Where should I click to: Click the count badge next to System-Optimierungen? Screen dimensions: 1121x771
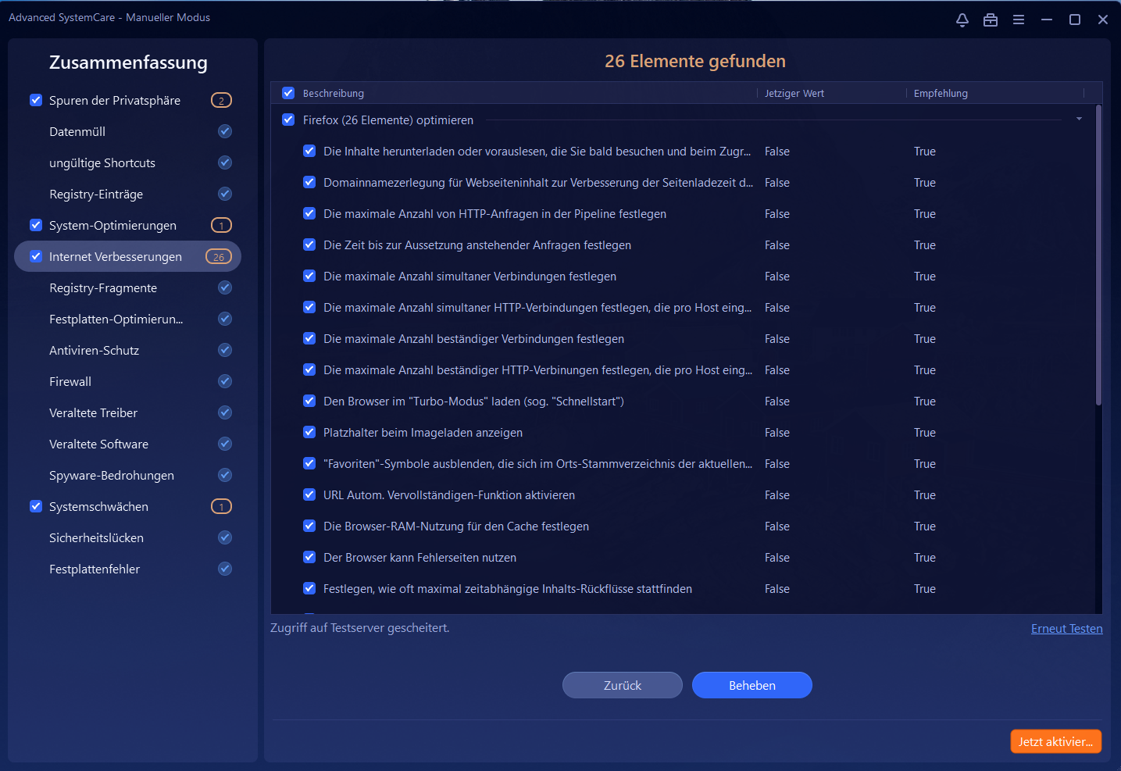[x=222, y=225]
